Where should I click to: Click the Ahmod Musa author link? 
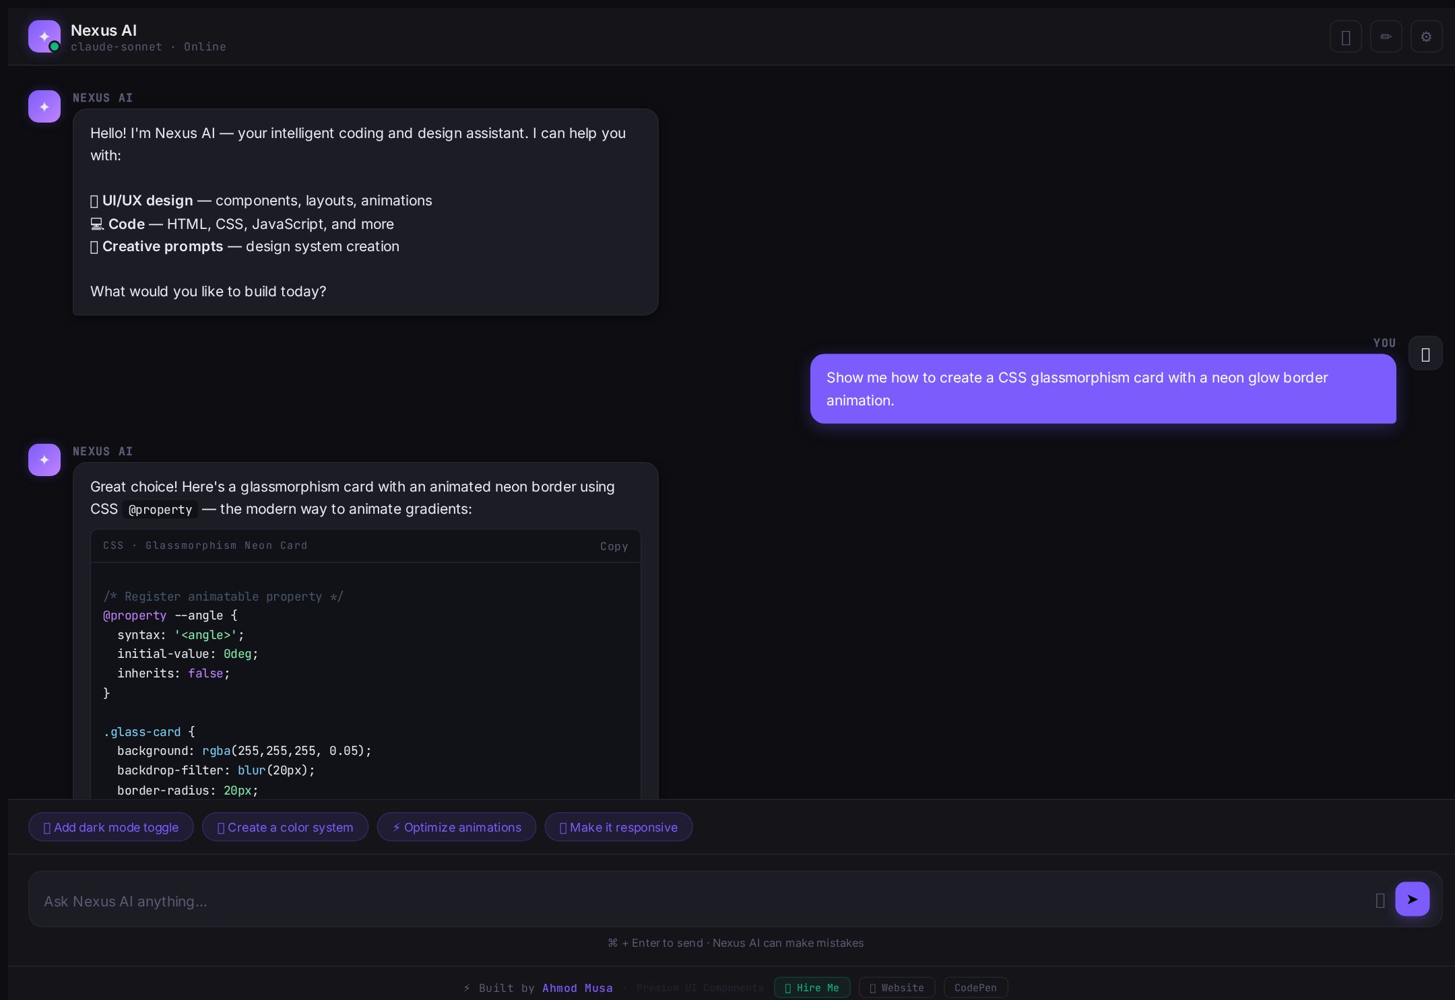coord(577,988)
